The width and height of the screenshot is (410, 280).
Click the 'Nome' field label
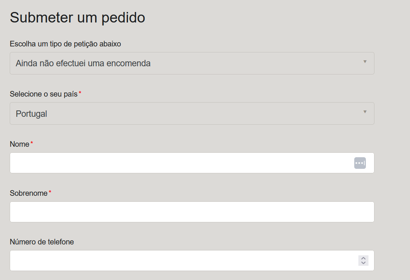click(x=19, y=144)
